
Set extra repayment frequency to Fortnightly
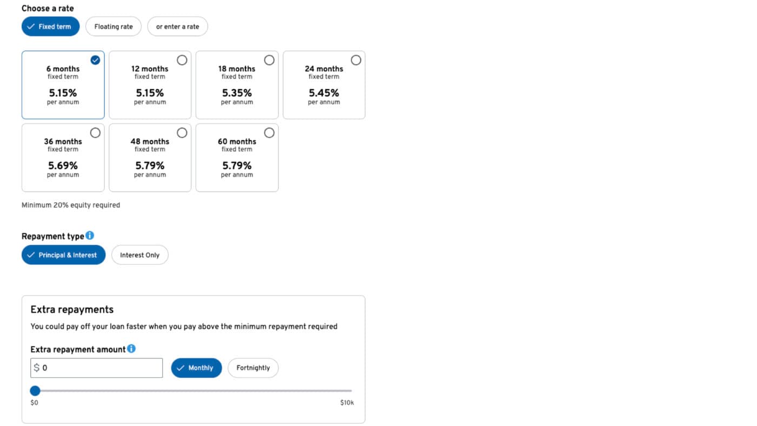point(253,368)
